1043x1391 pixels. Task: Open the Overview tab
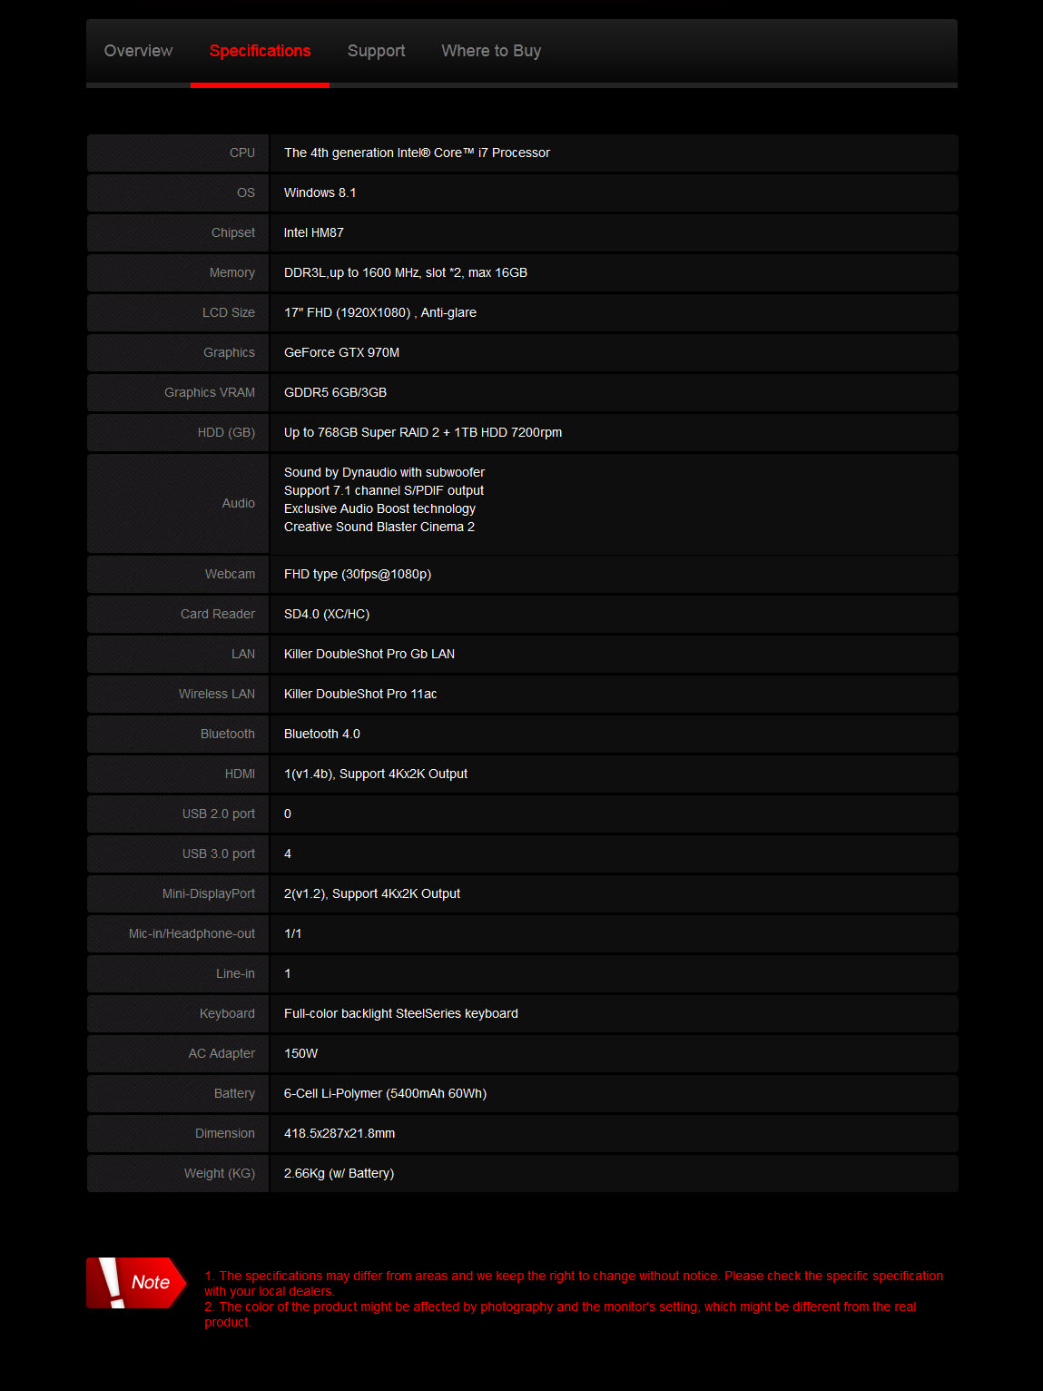coord(138,51)
